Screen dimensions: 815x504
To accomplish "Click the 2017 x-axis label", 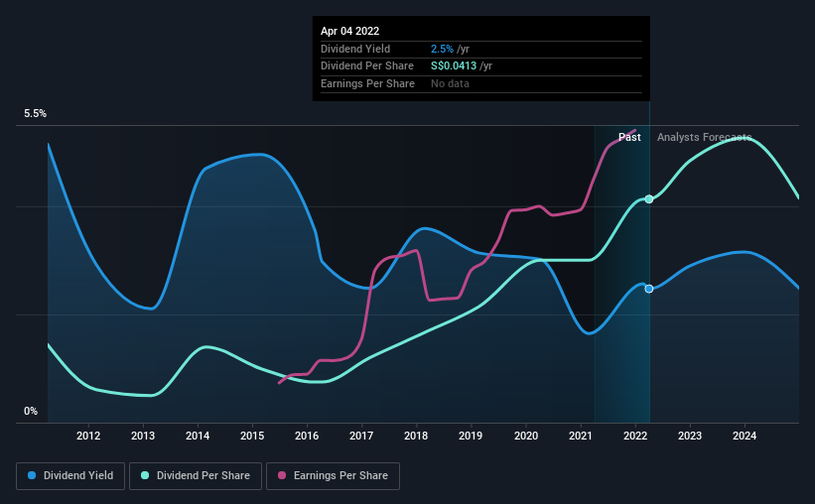I will (361, 436).
